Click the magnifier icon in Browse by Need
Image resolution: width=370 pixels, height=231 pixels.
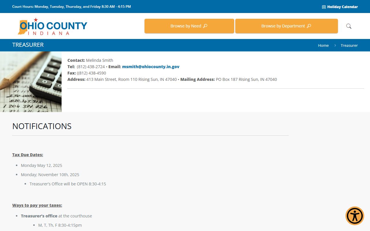pyautogui.click(x=205, y=26)
